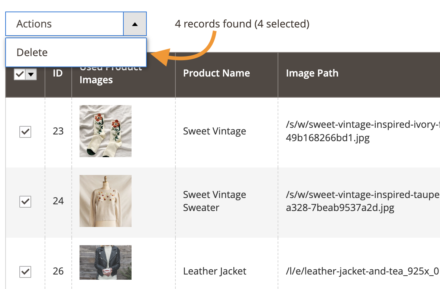Image resolution: width=440 pixels, height=289 pixels.
Task: Open the Sweet Vintage Sweater thumbnail
Action: pos(106,201)
